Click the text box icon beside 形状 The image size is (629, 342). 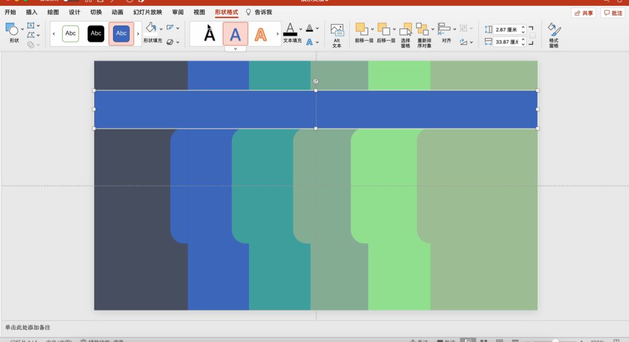pos(31,26)
